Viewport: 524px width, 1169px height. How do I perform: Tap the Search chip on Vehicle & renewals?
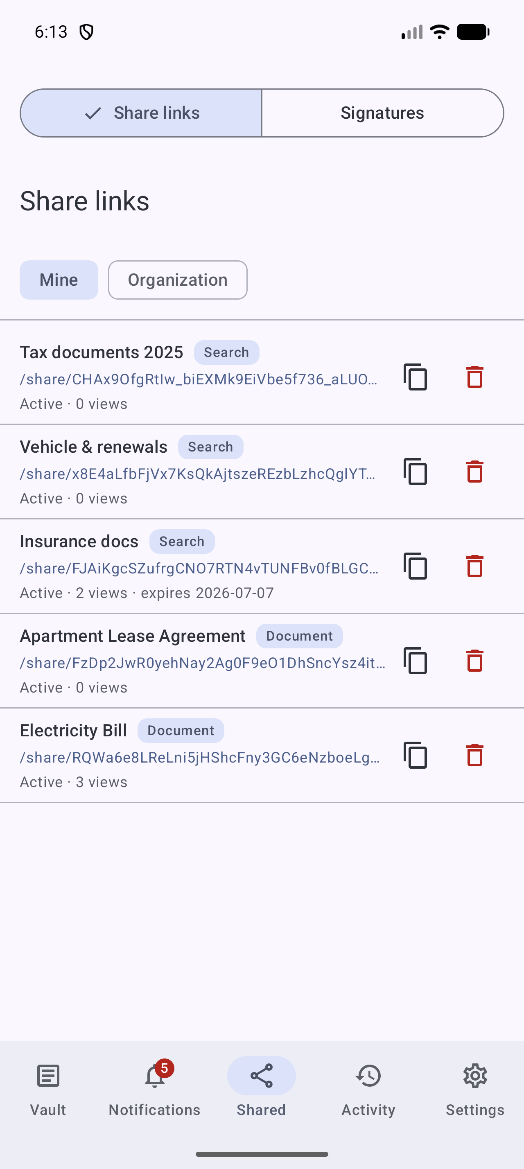coord(210,447)
